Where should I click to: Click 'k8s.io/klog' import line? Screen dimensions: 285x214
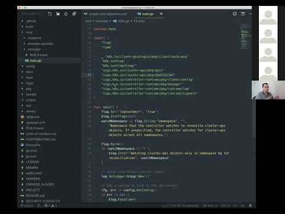point(113,61)
